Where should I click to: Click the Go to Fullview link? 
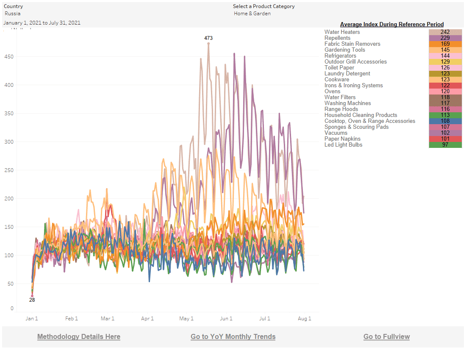[x=386, y=336]
